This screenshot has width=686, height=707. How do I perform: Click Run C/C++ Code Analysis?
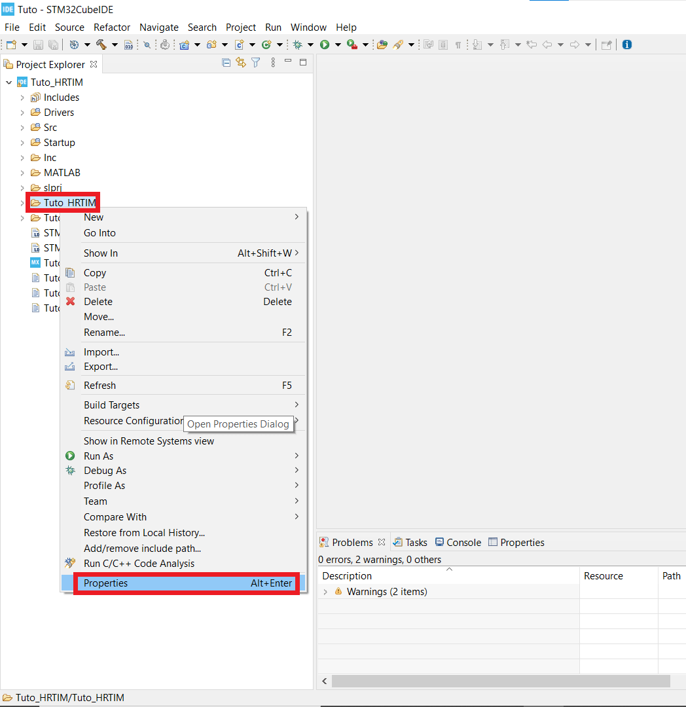click(184, 563)
